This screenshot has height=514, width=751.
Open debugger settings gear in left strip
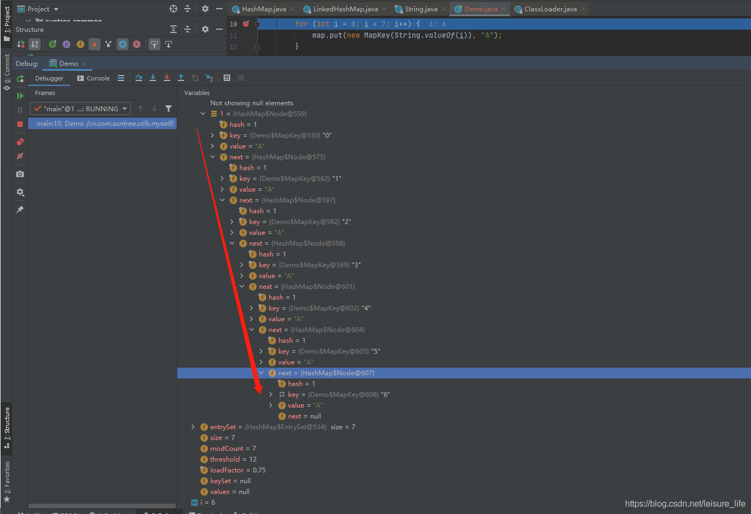pos(20,192)
